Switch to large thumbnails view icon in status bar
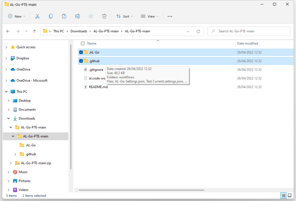 [x=290, y=196]
